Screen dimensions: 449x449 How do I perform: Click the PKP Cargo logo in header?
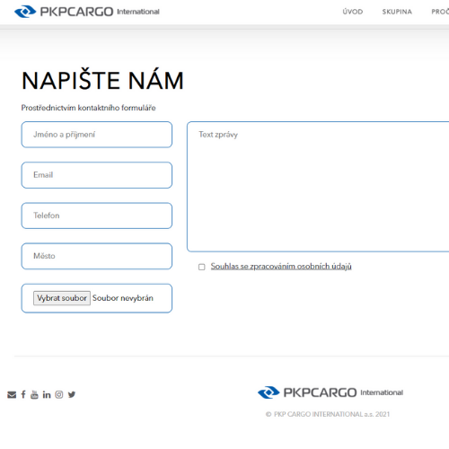[87, 12]
